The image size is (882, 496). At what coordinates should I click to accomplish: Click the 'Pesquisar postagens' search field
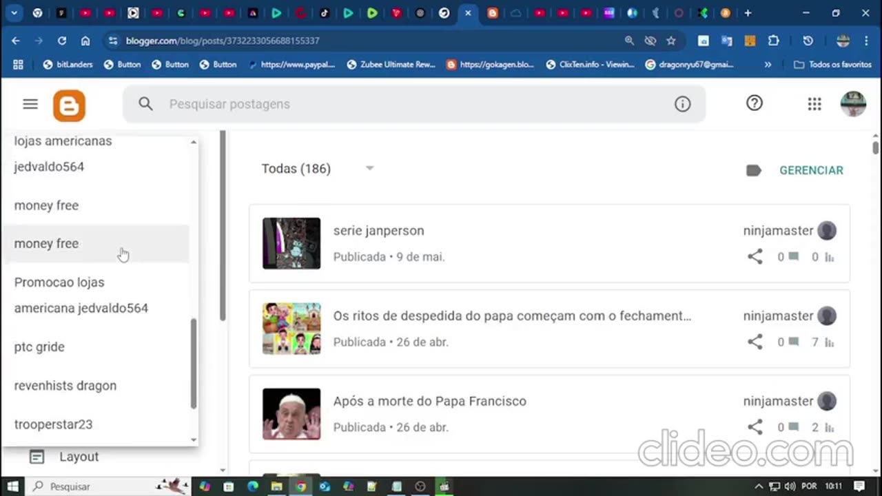coord(413,104)
